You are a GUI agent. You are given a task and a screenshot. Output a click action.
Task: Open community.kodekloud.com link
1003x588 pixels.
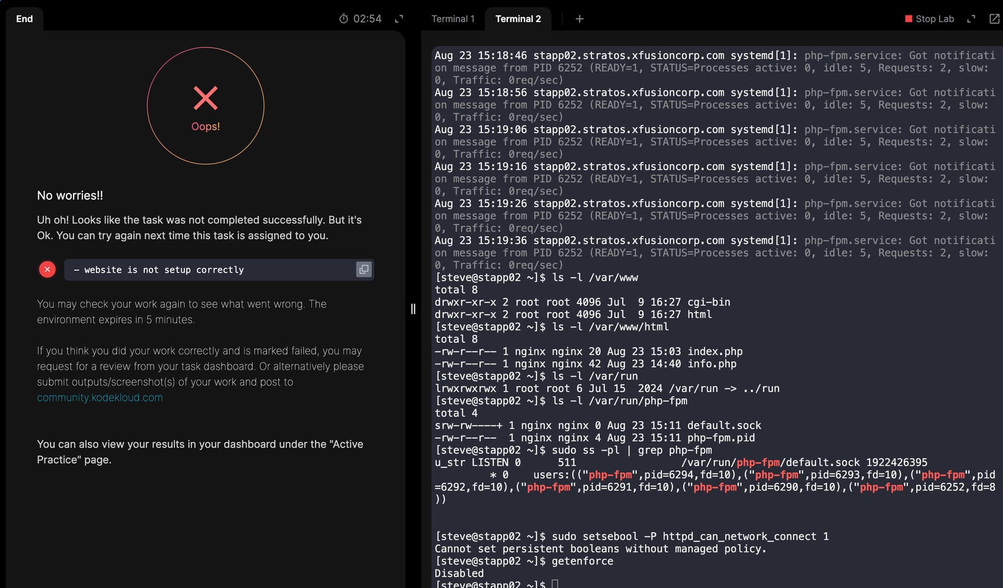[x=100, y=398]
